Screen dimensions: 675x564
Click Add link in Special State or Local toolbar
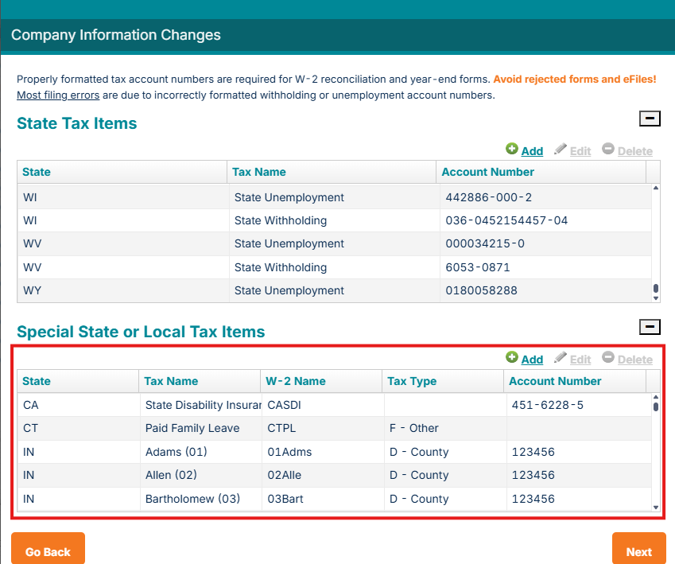532,360
